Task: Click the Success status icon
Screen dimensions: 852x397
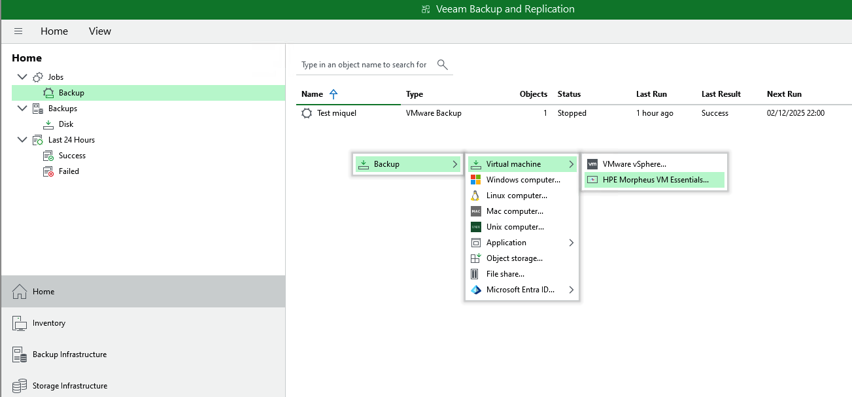Action: pos(48,156)
